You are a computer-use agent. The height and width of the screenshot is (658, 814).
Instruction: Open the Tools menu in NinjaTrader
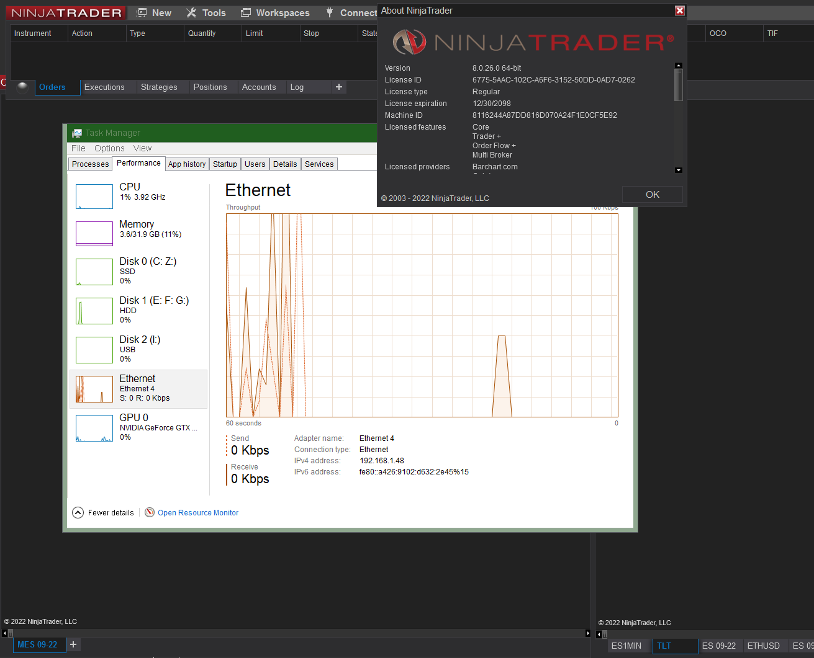(206, 12)
